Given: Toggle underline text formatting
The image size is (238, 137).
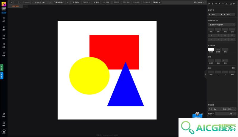Looking at the screenshot, I should point(225,35).
